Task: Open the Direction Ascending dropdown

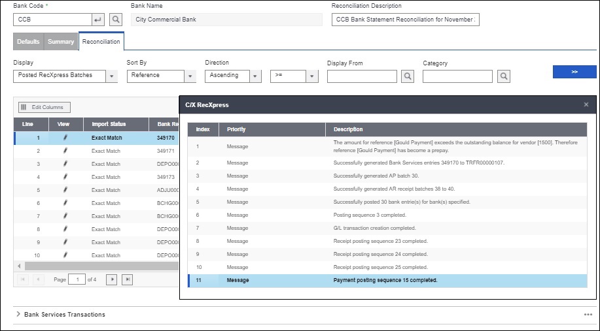Action: [256, 76]
